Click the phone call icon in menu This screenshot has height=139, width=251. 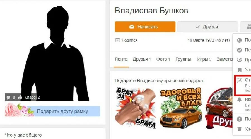(x=239, y=40)
